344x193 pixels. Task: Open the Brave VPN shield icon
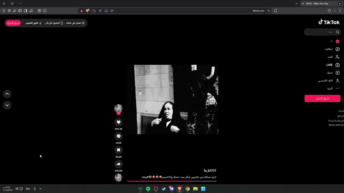[x=9, y=11]
